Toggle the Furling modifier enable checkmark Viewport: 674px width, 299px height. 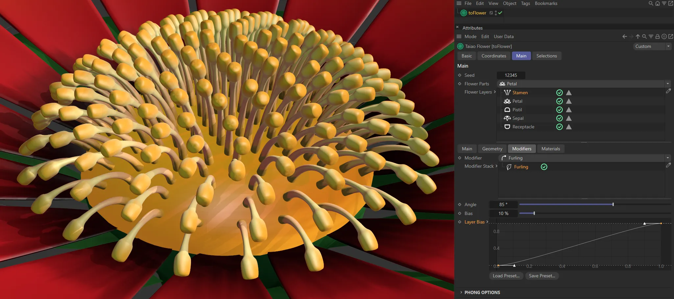click(544, 167)
